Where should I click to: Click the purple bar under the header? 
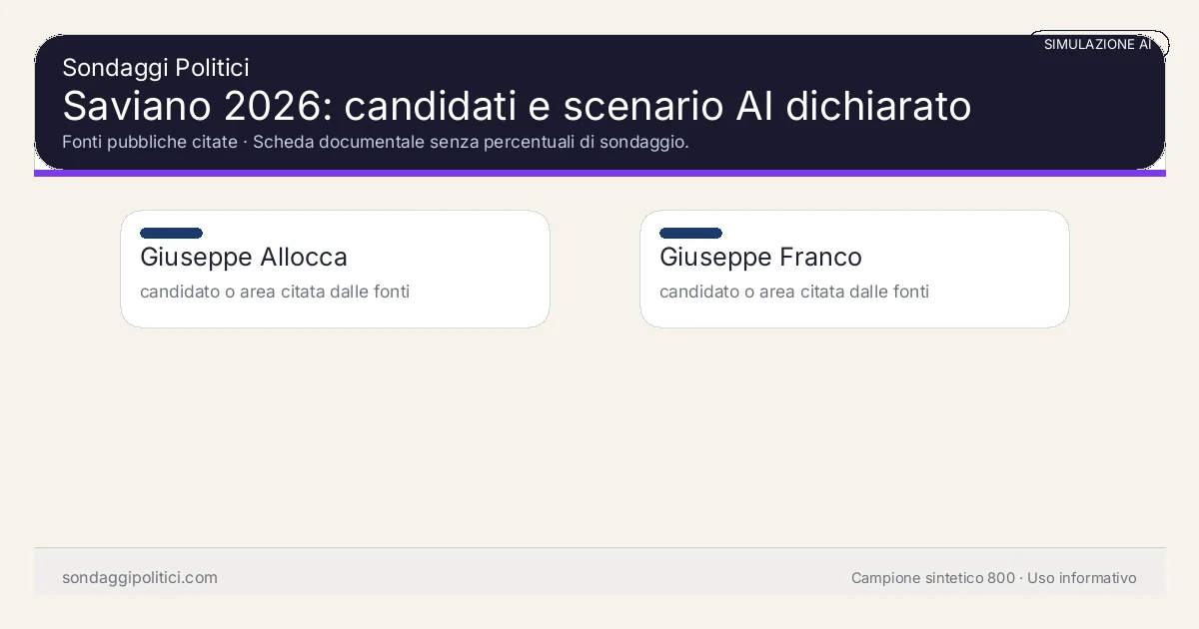point(599,174)
